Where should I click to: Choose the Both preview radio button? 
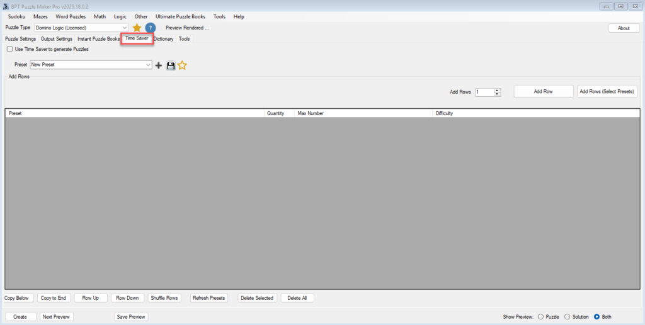click(x=596, y=317)
